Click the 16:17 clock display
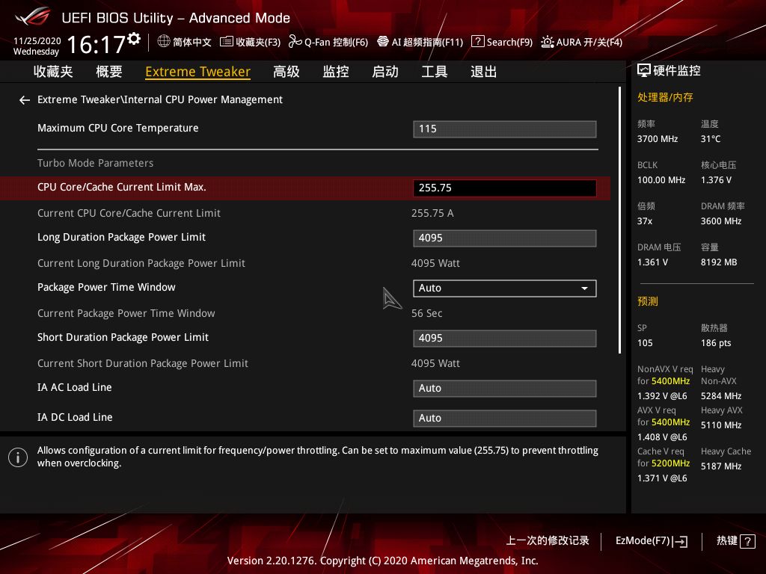766x574 pixels. click(x=96, y=44)
